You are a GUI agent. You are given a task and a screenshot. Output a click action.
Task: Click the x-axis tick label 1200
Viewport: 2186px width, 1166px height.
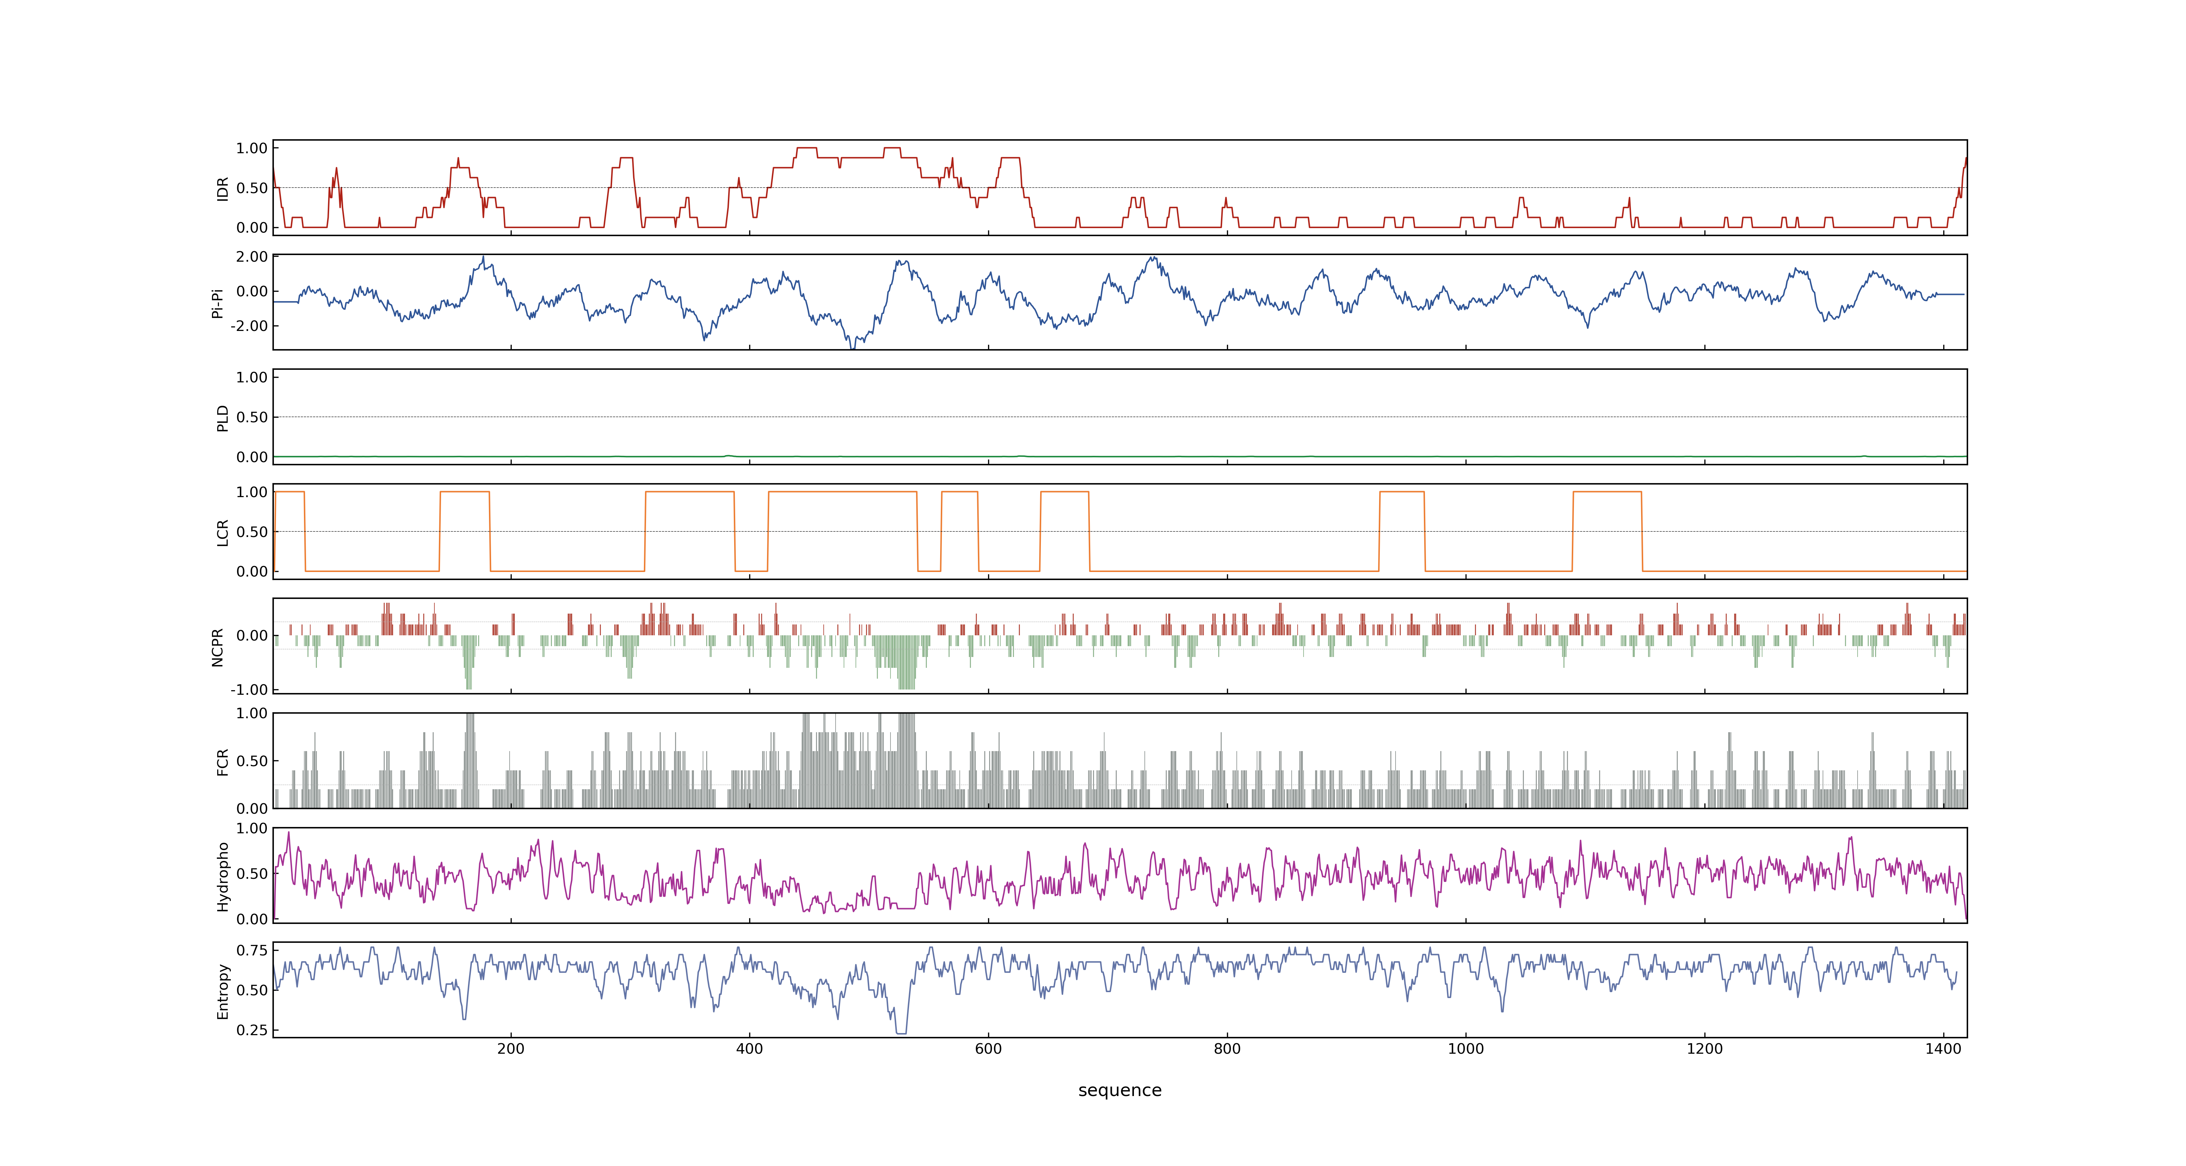1705,1049
